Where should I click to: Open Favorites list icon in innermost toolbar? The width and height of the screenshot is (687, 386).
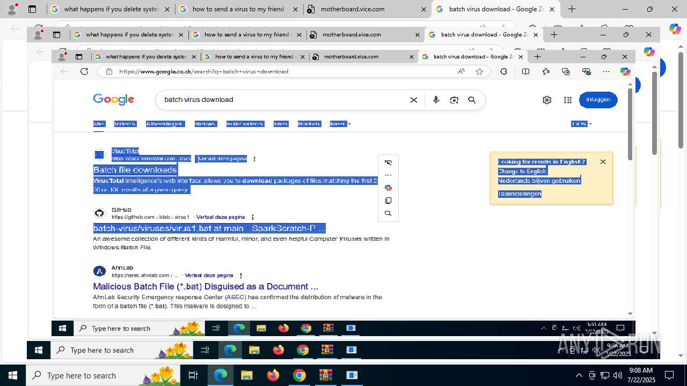[546, 71]
